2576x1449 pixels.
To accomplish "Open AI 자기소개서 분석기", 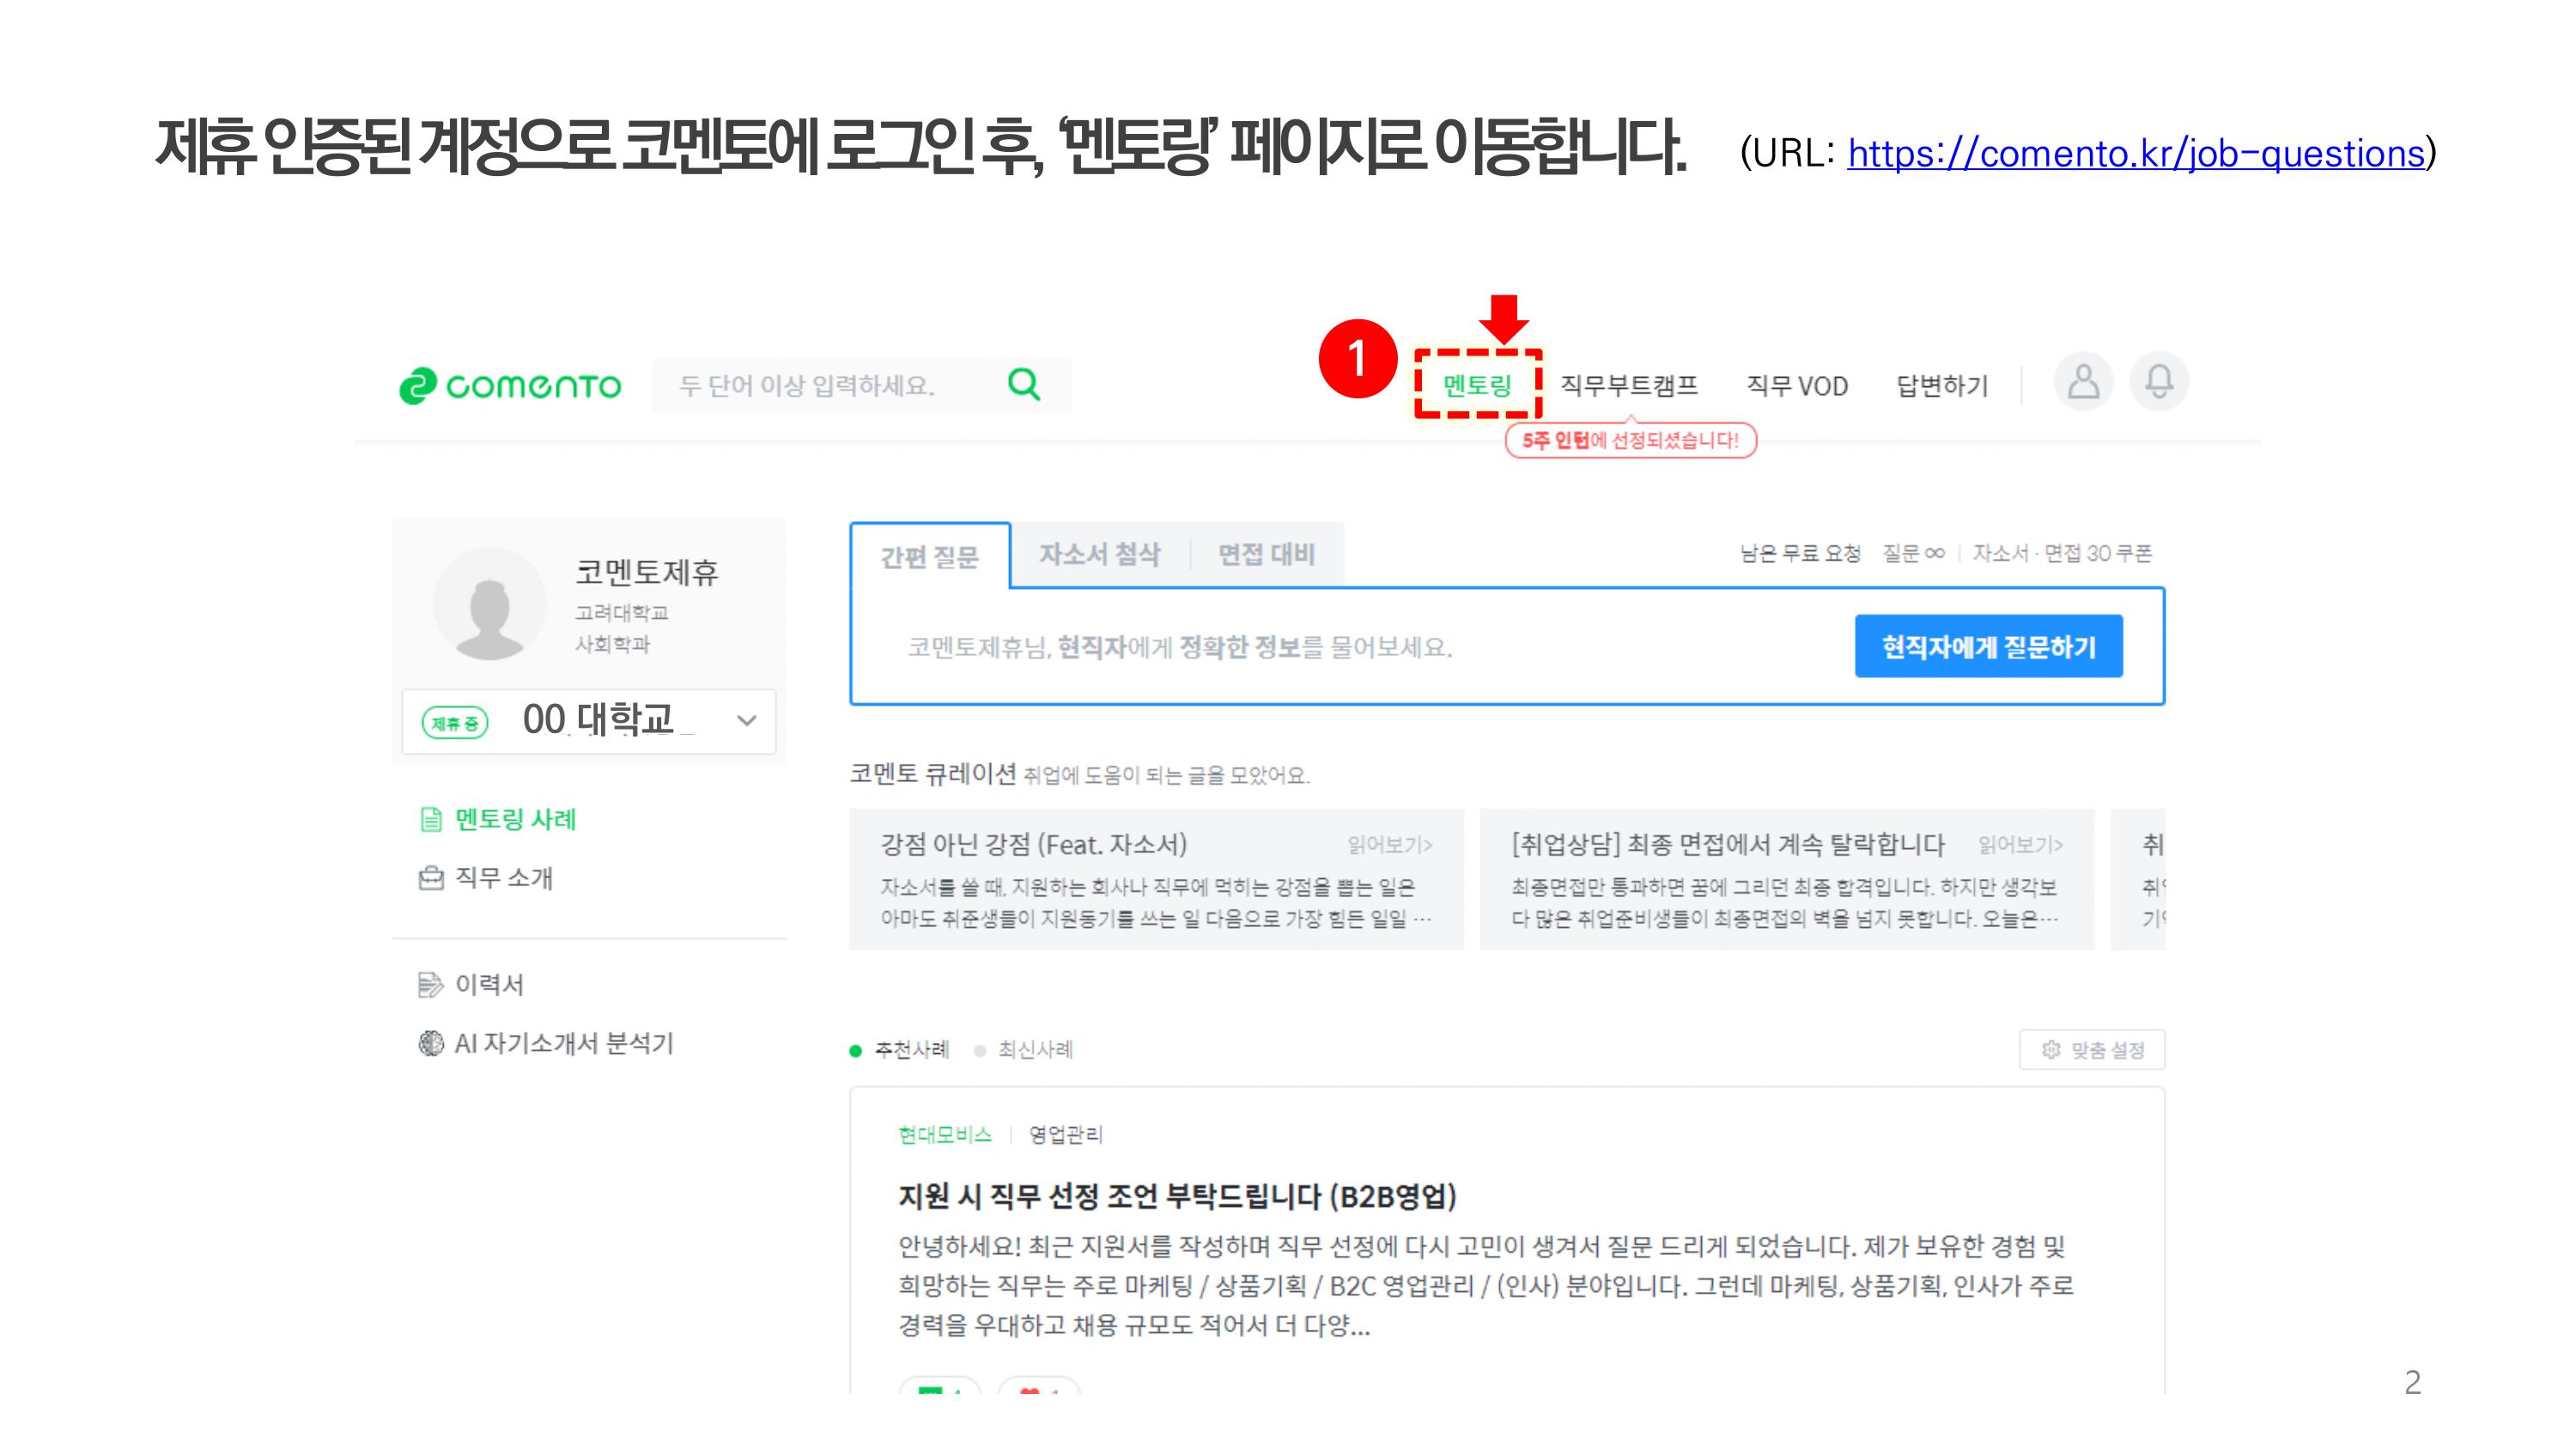I will point(563,1044).
